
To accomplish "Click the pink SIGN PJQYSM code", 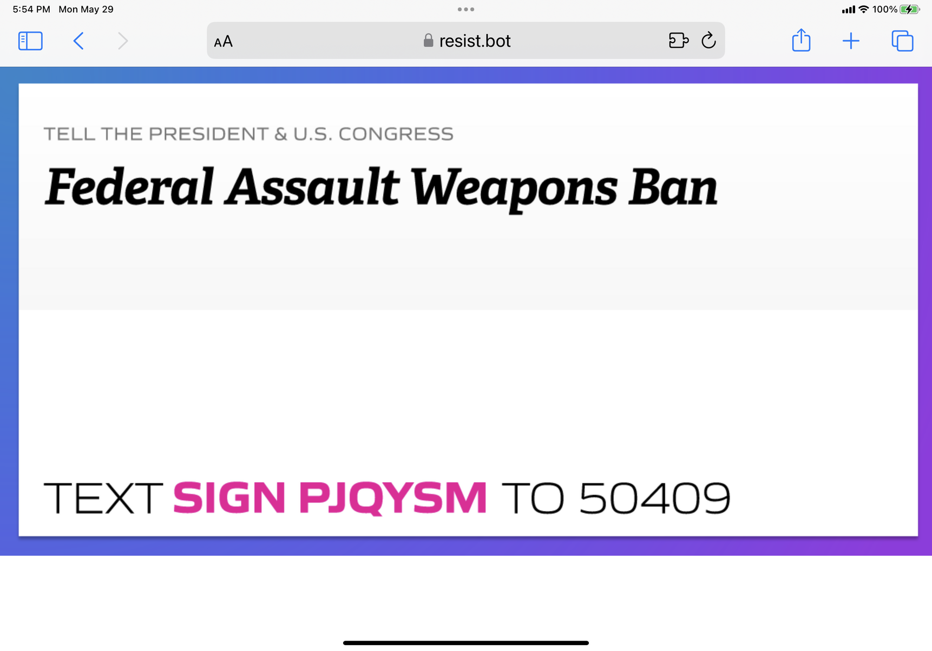I will point(330,497).
